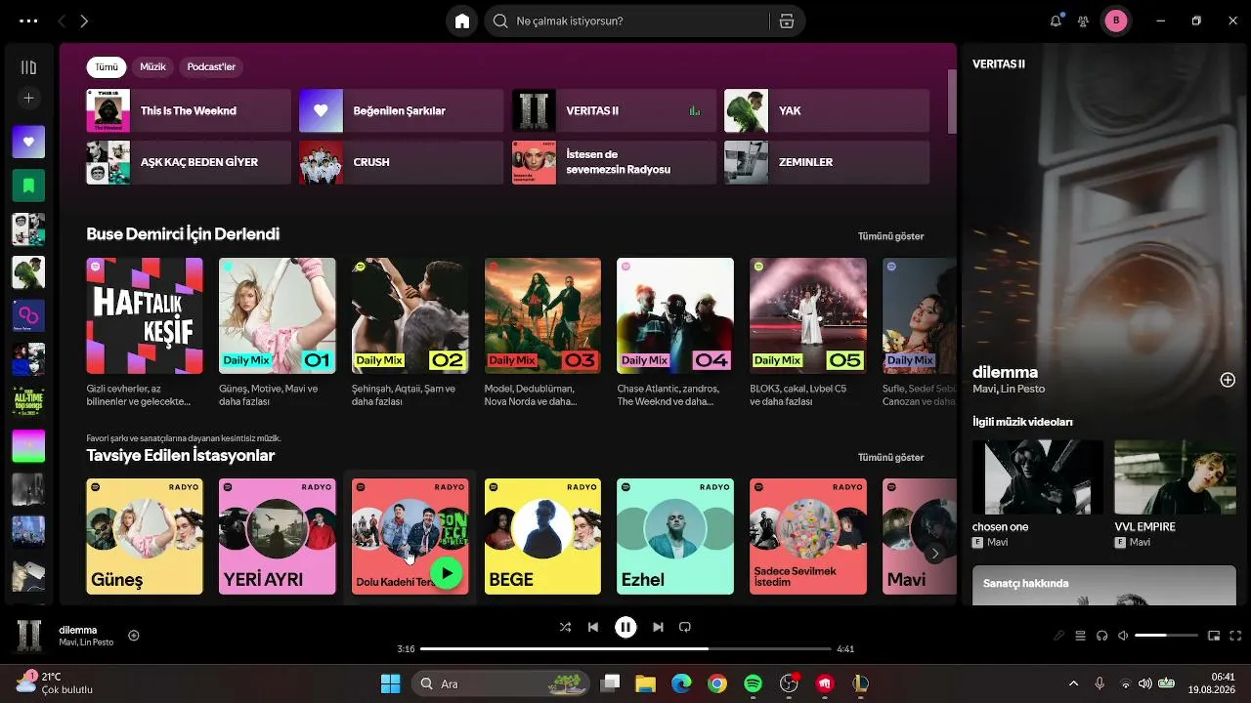Save dilemma from the now-playing bar
The height and width of the screenshot is (703, 1251).
click(134, 636)
